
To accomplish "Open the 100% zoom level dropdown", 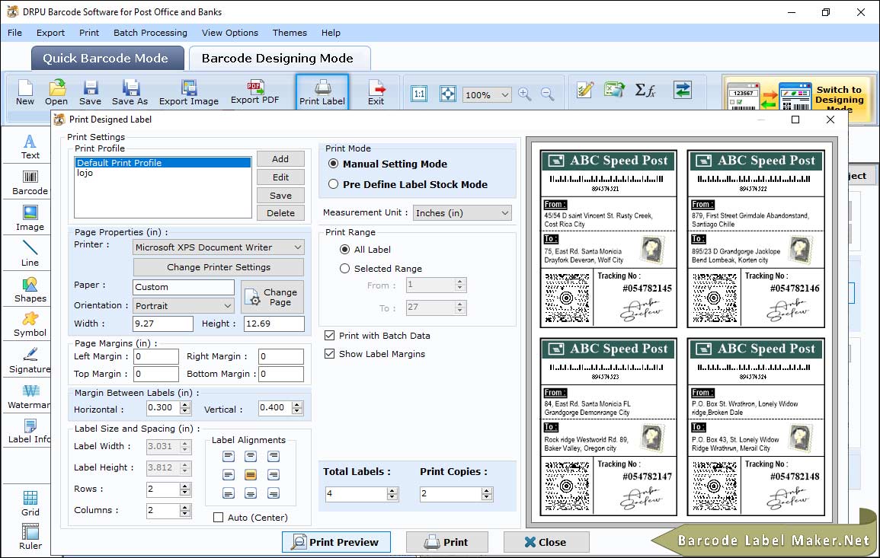I will 487,94.
